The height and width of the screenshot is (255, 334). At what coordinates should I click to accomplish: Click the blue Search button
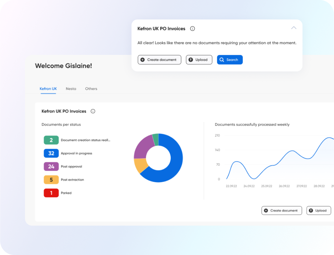(230, 60)
